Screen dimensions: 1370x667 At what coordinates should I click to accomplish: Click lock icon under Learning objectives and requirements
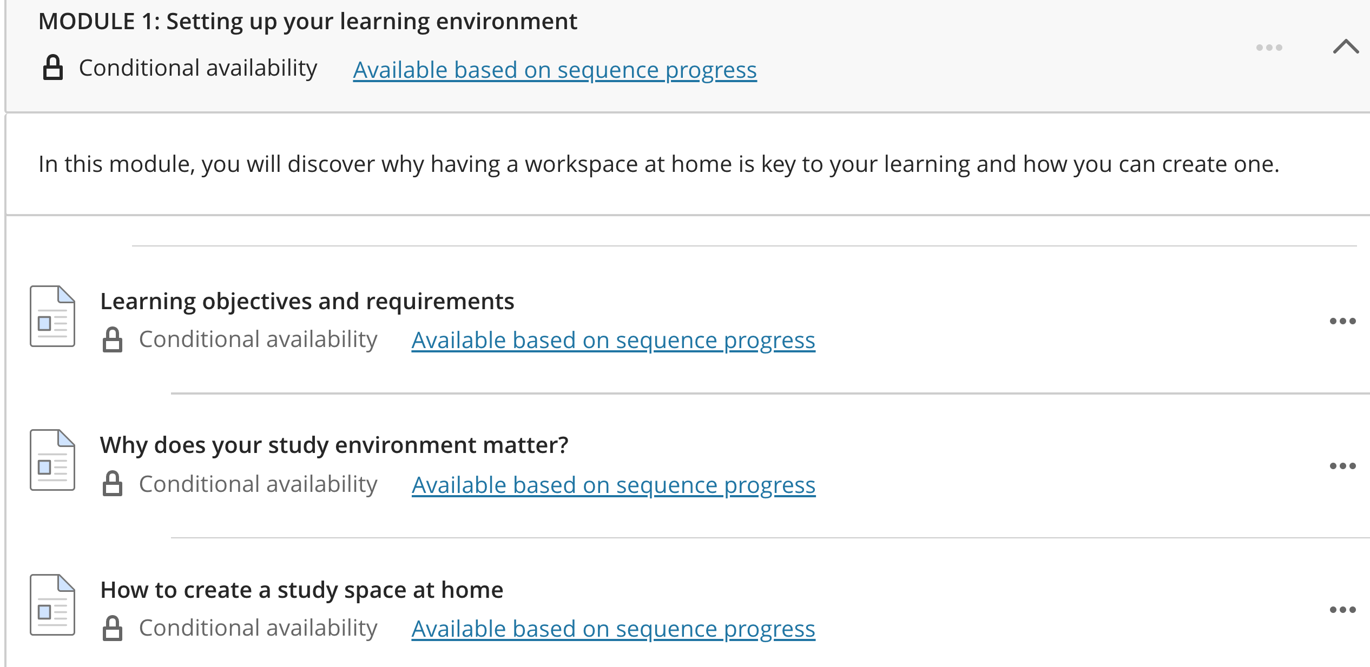tap(113, 339)
